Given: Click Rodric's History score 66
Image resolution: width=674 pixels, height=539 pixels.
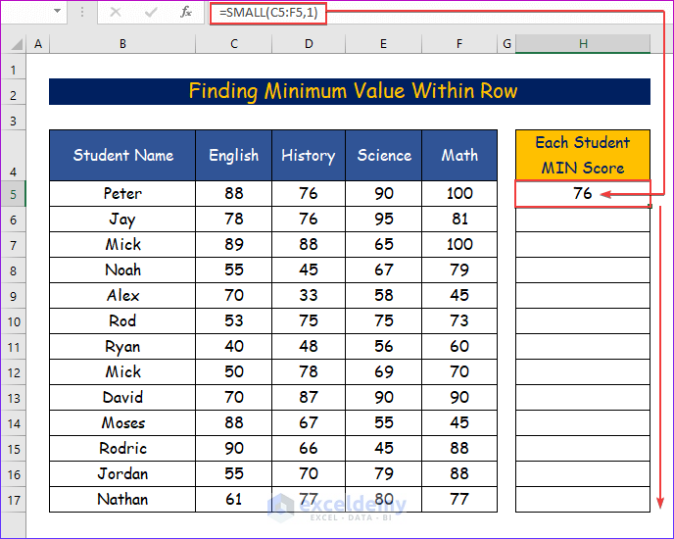Looking at the screenshot, I should pos(309,448).
